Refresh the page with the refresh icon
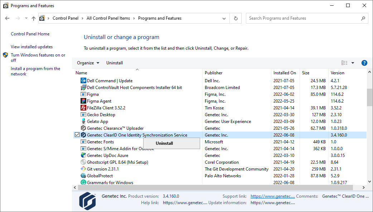The height and width of the screenshot is (212, 373). [236, 18]
